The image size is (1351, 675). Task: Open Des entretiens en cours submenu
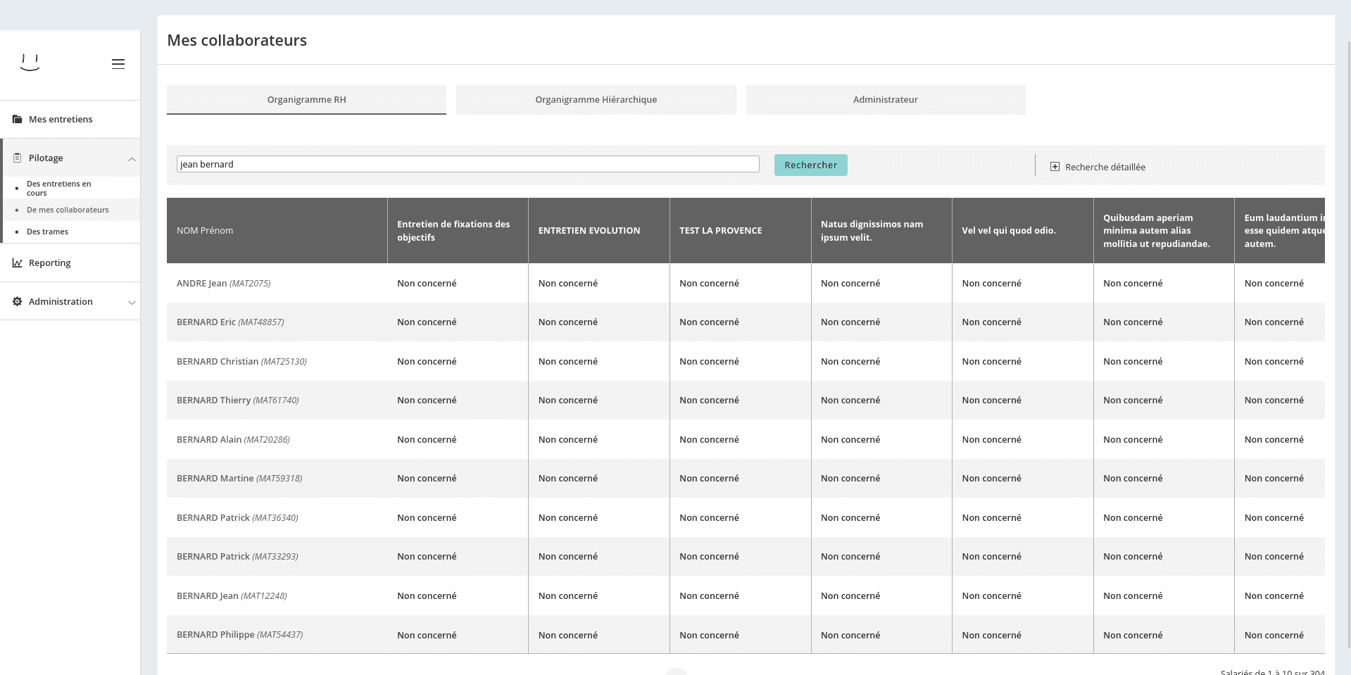59,188
